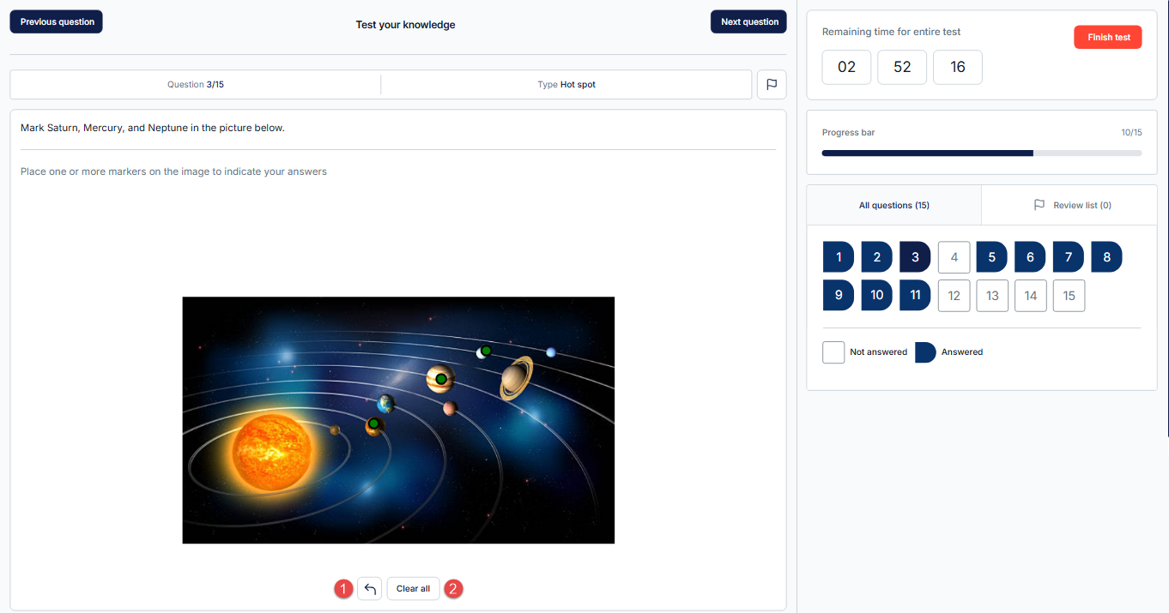The image size is (1169, 613).
Task: Click Earth in the solar system image
Action: tap(386, 403)
